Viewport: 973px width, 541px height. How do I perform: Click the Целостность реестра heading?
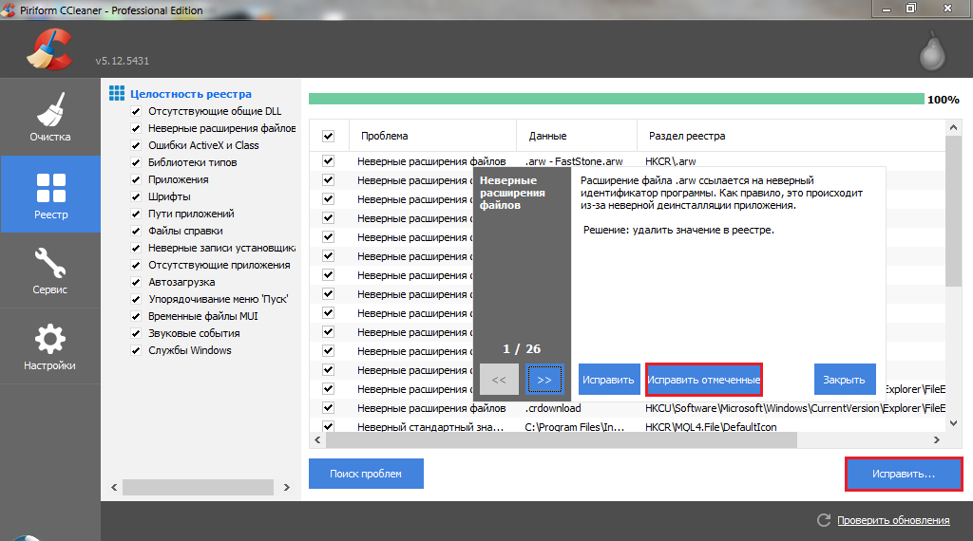(190, 94)
